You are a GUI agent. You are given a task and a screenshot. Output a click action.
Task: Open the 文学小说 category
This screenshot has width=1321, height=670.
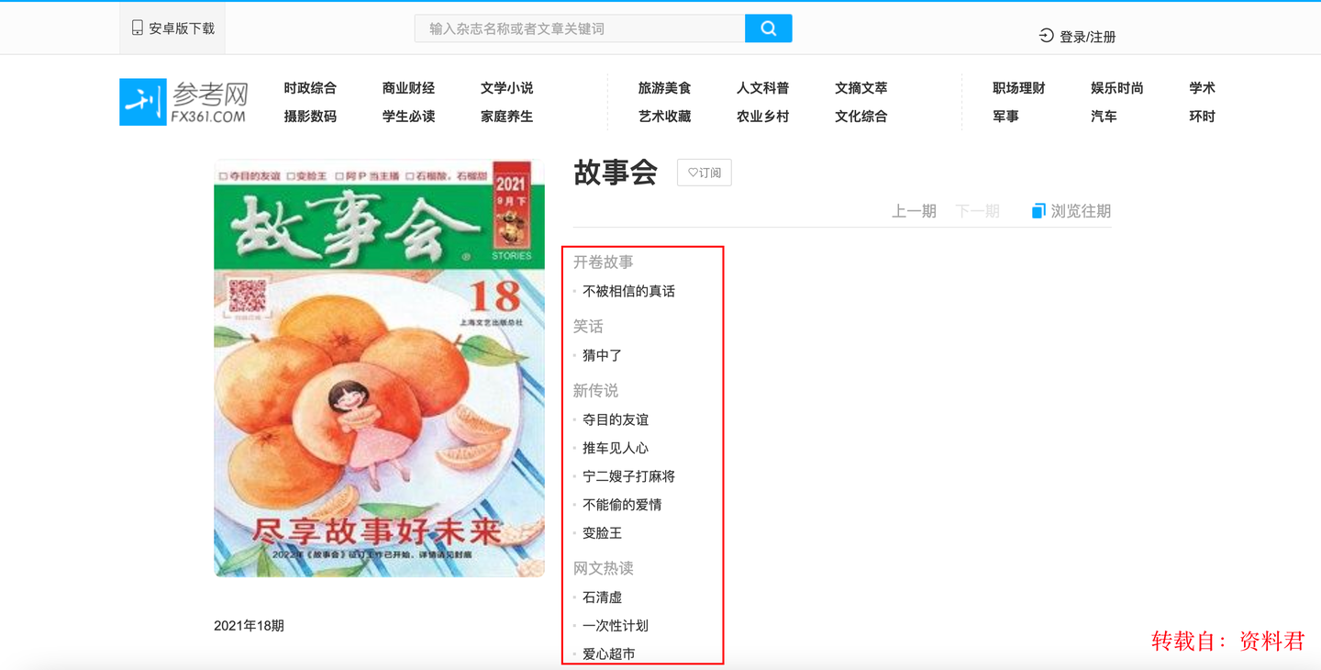(x=506, y=88)
